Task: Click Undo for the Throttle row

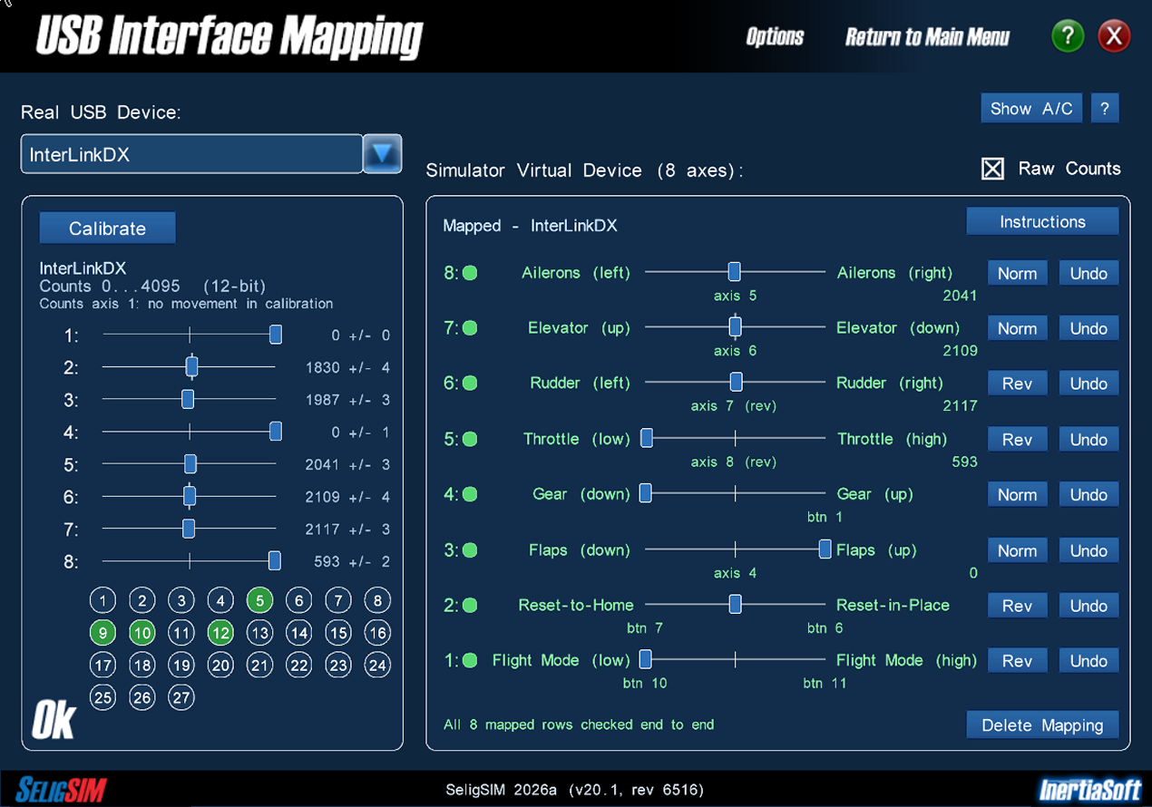Action: (x=1089, y=440)
